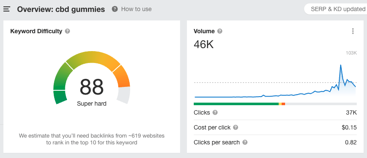Click the backlinks estimate text mentioning ~619 websites
This screenshot has height=158, width=367.
[91, 139]
